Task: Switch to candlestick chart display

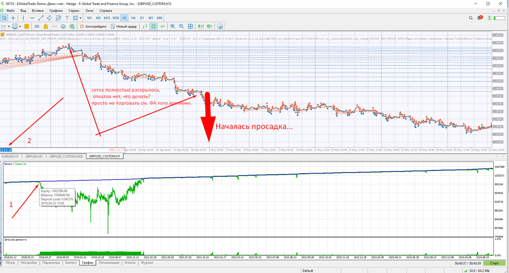Action: pyautogui.click(x=153, y=27)
